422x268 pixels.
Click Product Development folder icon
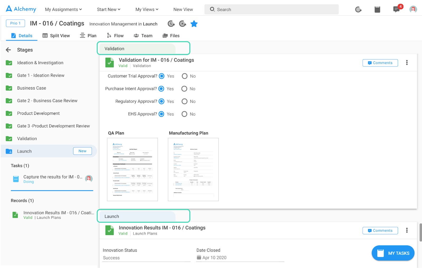(9, 113)
